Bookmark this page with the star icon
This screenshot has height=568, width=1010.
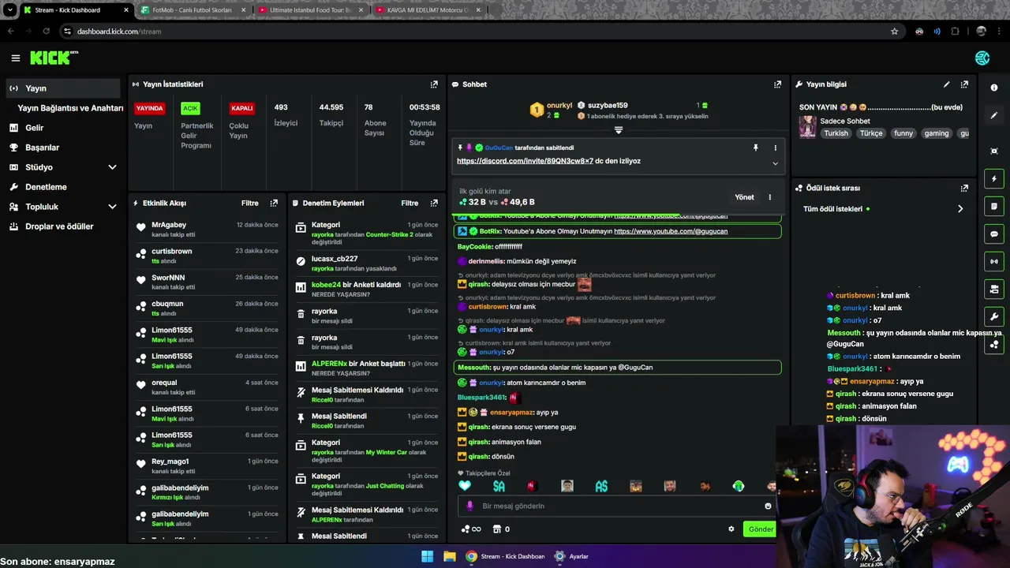coord(894,32)
